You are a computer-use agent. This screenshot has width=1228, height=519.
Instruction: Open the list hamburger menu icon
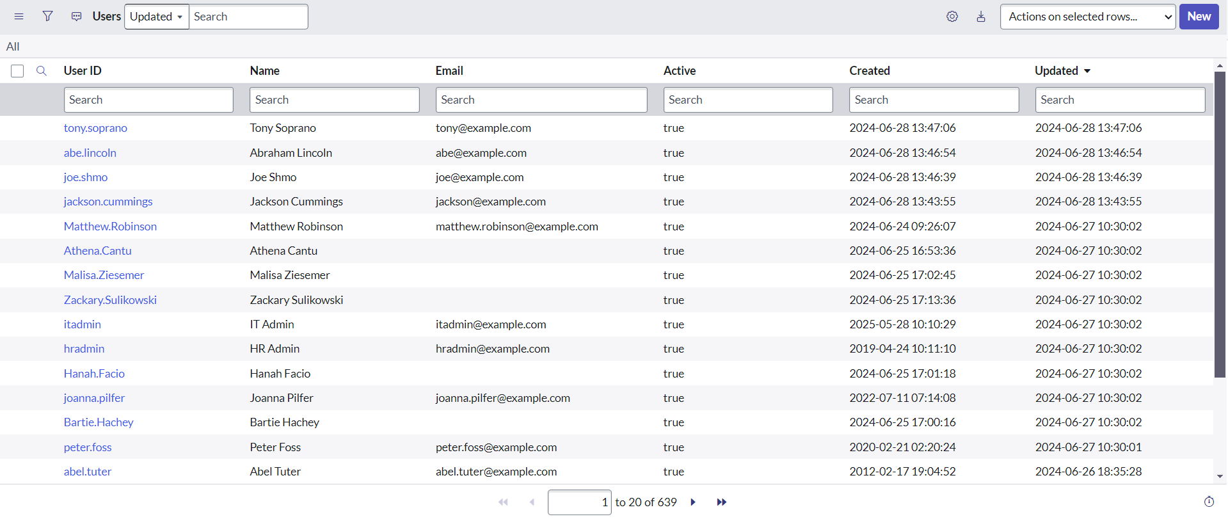(19, 17)
